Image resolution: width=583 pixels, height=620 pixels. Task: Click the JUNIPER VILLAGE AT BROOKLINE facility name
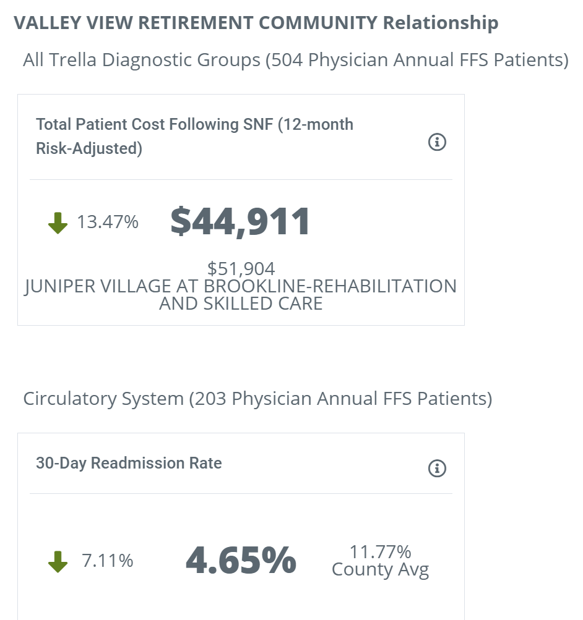point(241,286)
